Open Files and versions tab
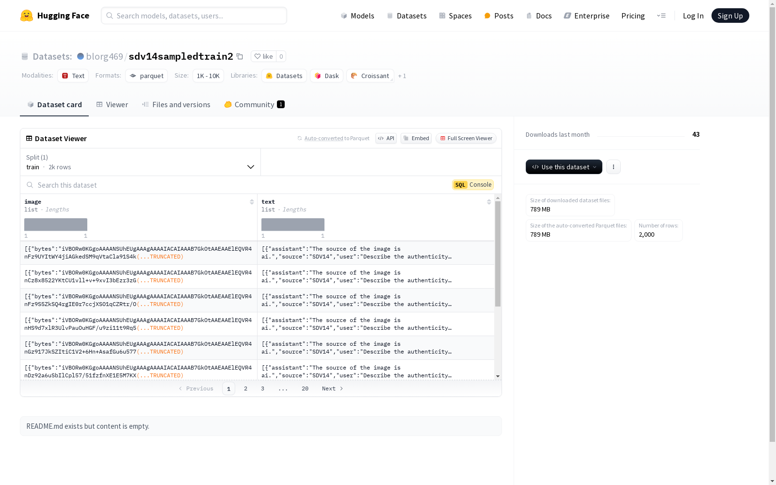Screen dimensions: 776x485 176,105
